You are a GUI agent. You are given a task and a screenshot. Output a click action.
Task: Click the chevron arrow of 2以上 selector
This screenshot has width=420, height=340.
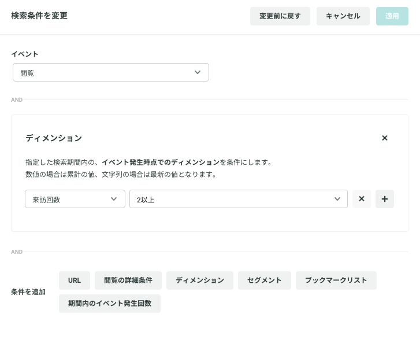(337, 199)
